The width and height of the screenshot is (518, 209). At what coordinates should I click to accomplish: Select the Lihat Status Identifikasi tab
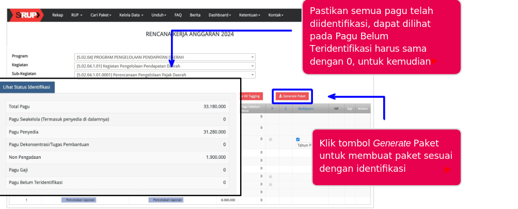(x=26, y=87)
